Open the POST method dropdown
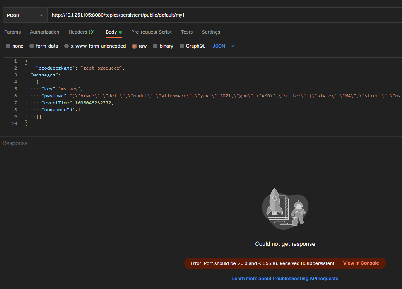The height and width of the screenshot is (289, 402). click(25, 15)
